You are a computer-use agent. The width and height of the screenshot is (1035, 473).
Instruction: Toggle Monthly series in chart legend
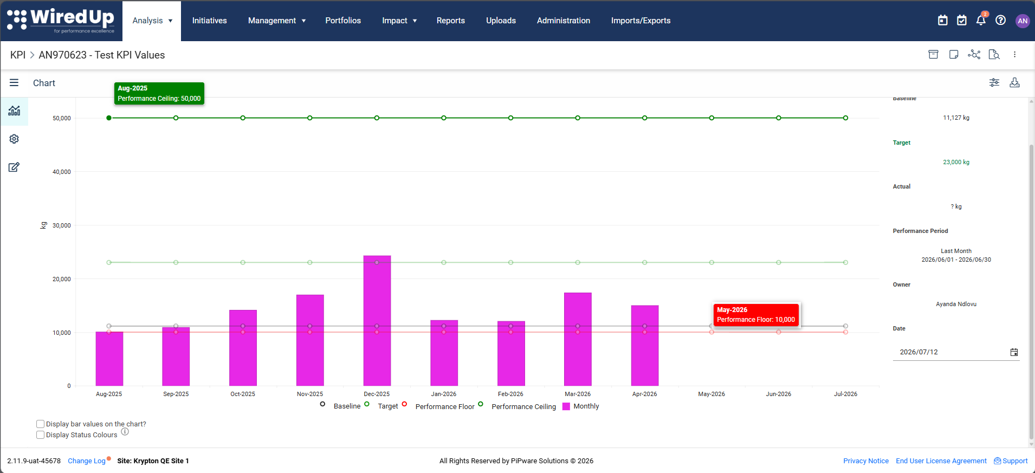click(x=581, y=406)
